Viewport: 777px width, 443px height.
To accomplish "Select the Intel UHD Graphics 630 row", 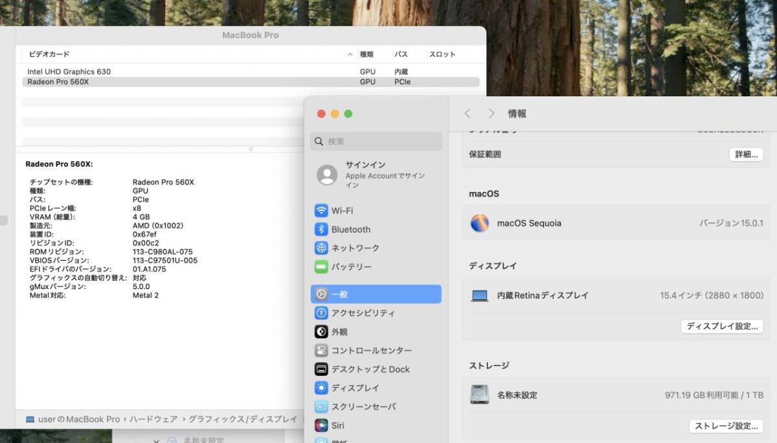I will pos(251,72).
